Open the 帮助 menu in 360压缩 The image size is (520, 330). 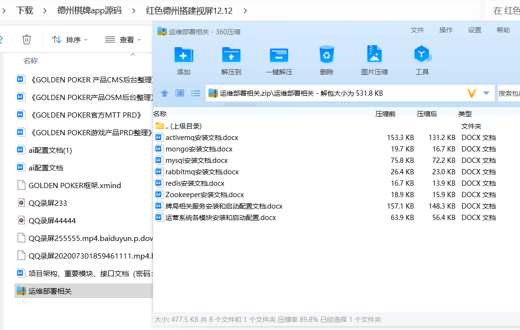pos(503,30)
